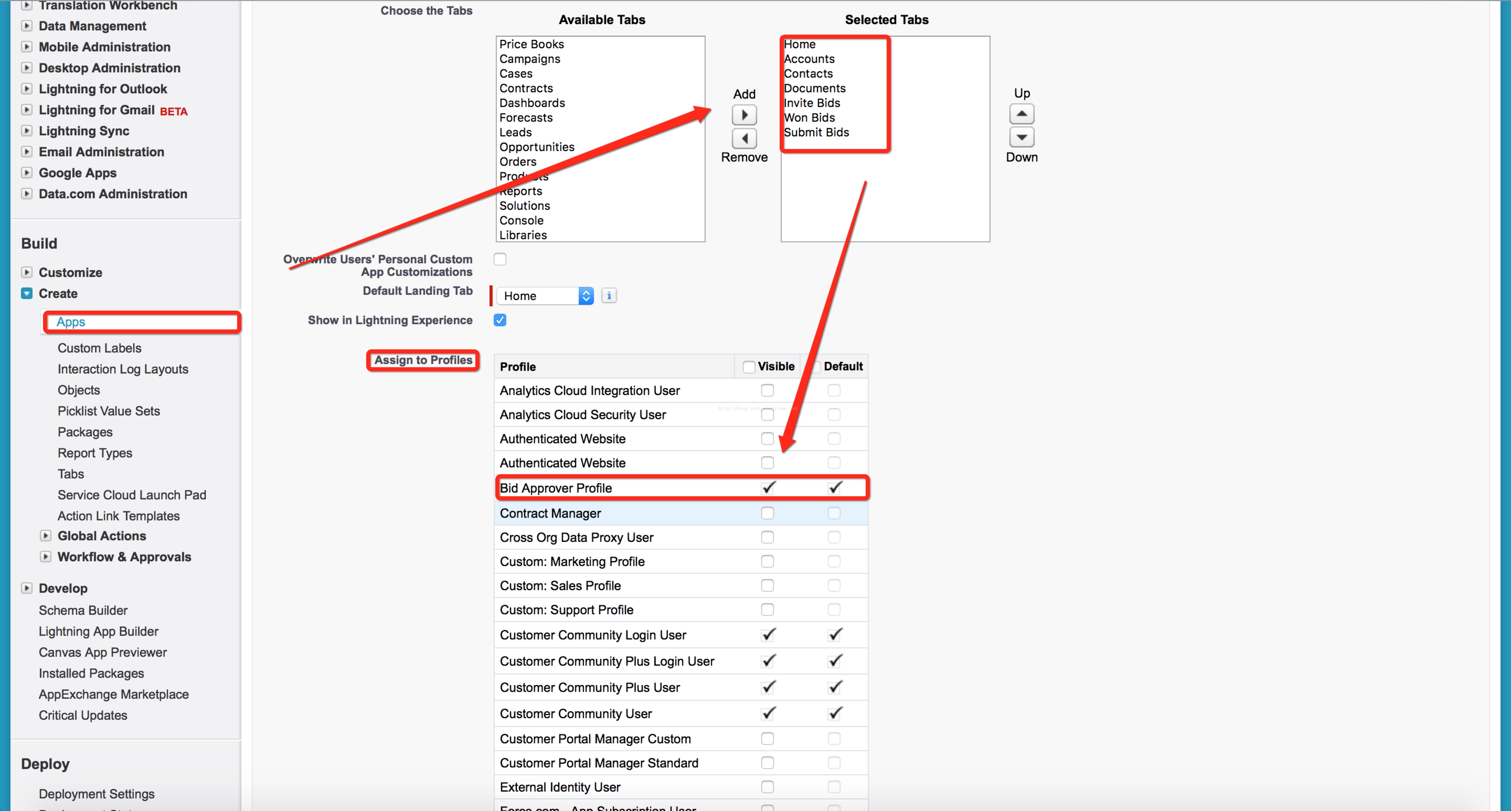Uncheck Default for Customer Community User
Image resolution: width=1511 pixels, height=811 pixels.
pyautogui.click(x=835, y=713)
